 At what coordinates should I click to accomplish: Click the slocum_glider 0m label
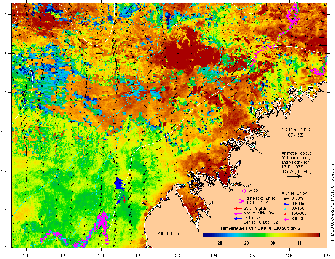(259, 213)
